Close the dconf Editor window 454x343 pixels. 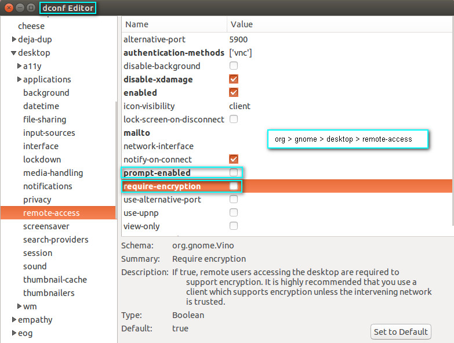point(9,8)
